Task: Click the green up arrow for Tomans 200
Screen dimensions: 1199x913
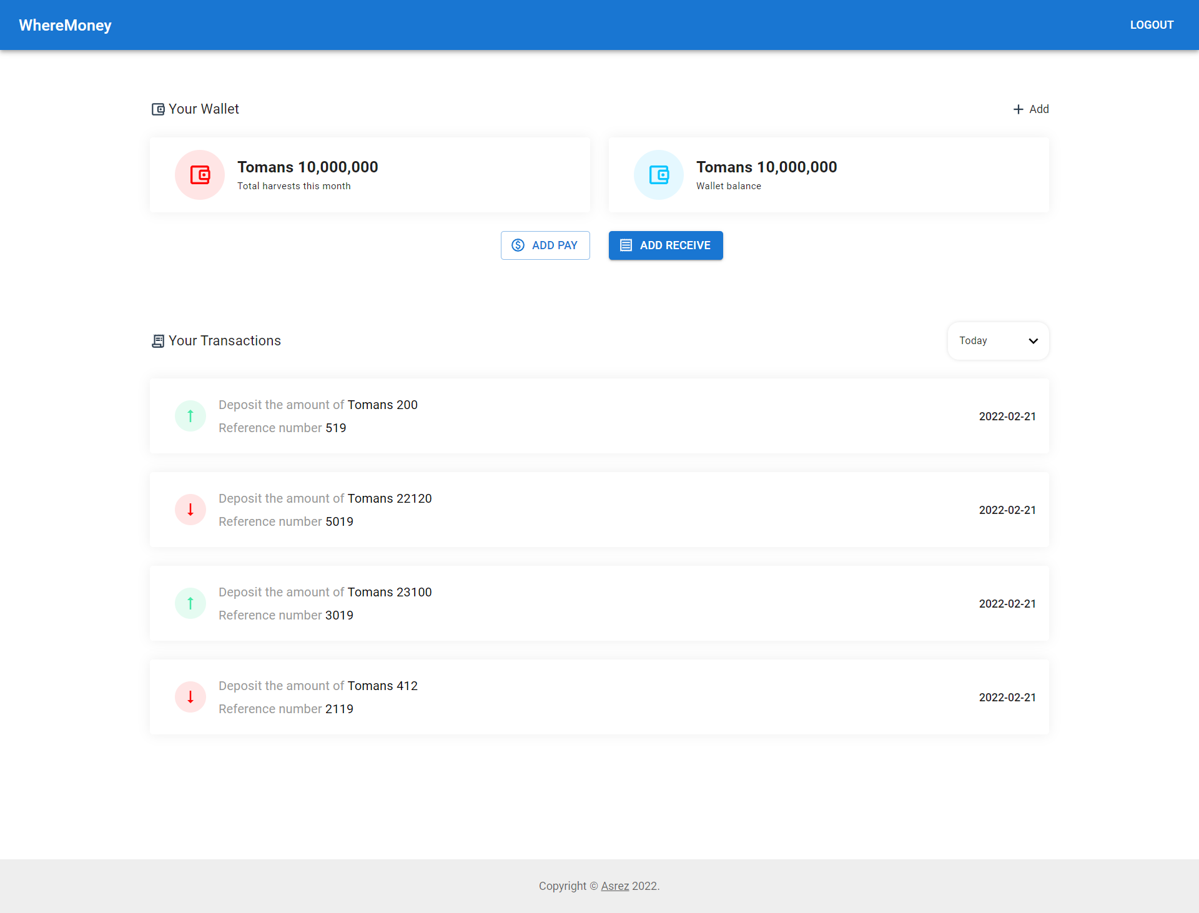Action: pyautogui.click(x=190, y=416)
